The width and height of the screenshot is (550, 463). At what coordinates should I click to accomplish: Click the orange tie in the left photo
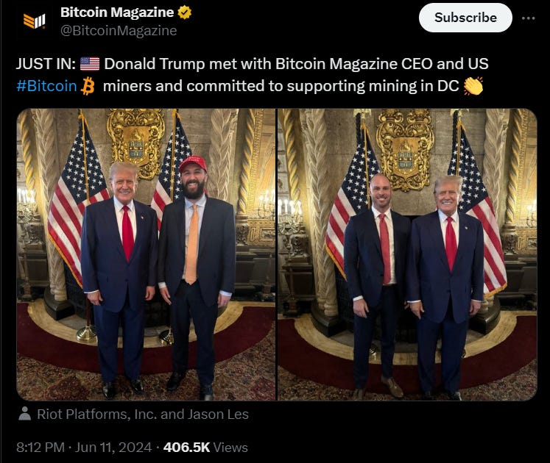192,245
